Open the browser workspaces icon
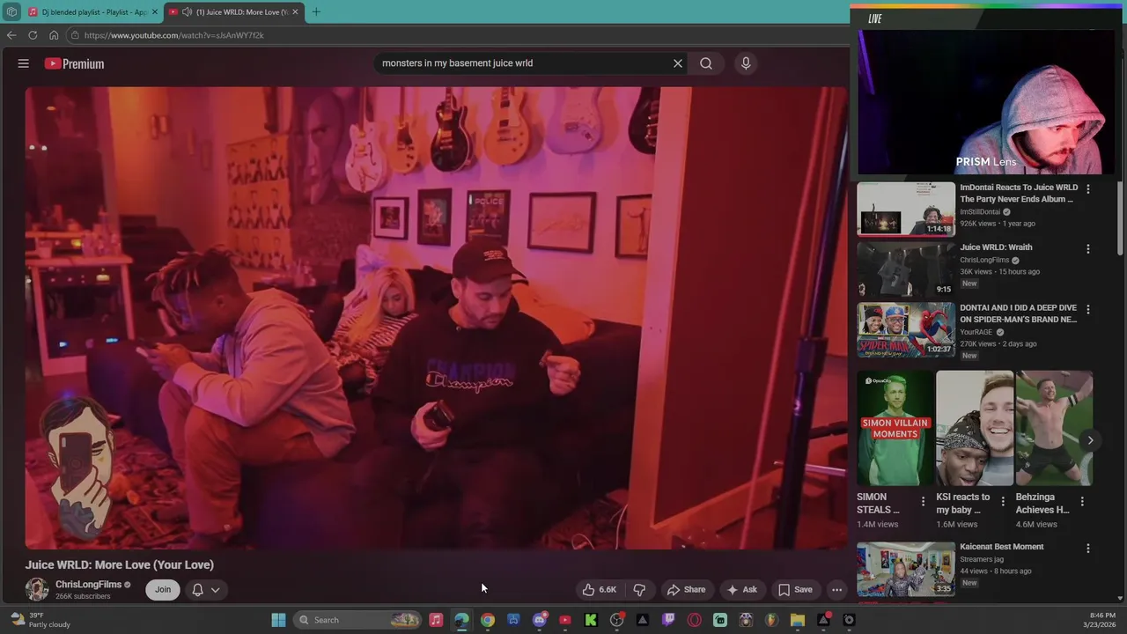1127x634 pixels. tap(11, 12)
